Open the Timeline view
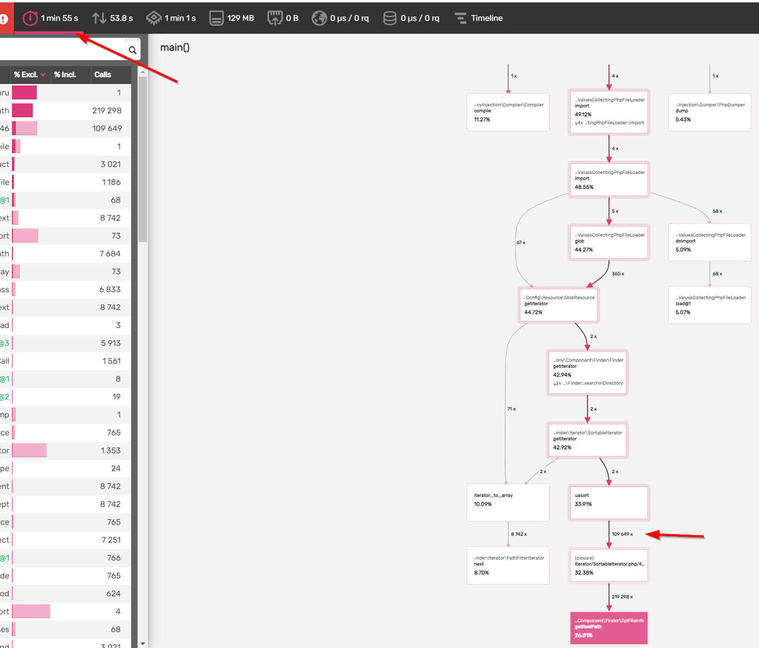Image resolution: width=759 pixels, height=648 pixels. [479, 18]
